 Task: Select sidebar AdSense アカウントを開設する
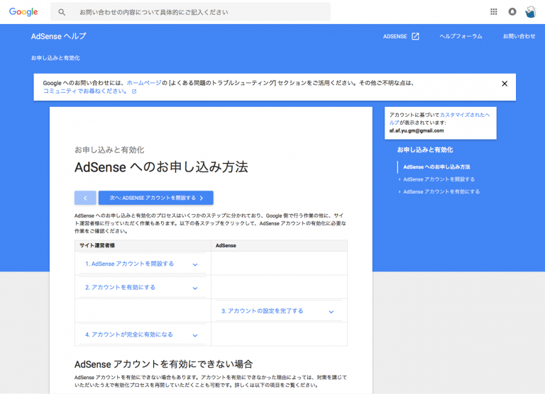[x=439, y=179]
